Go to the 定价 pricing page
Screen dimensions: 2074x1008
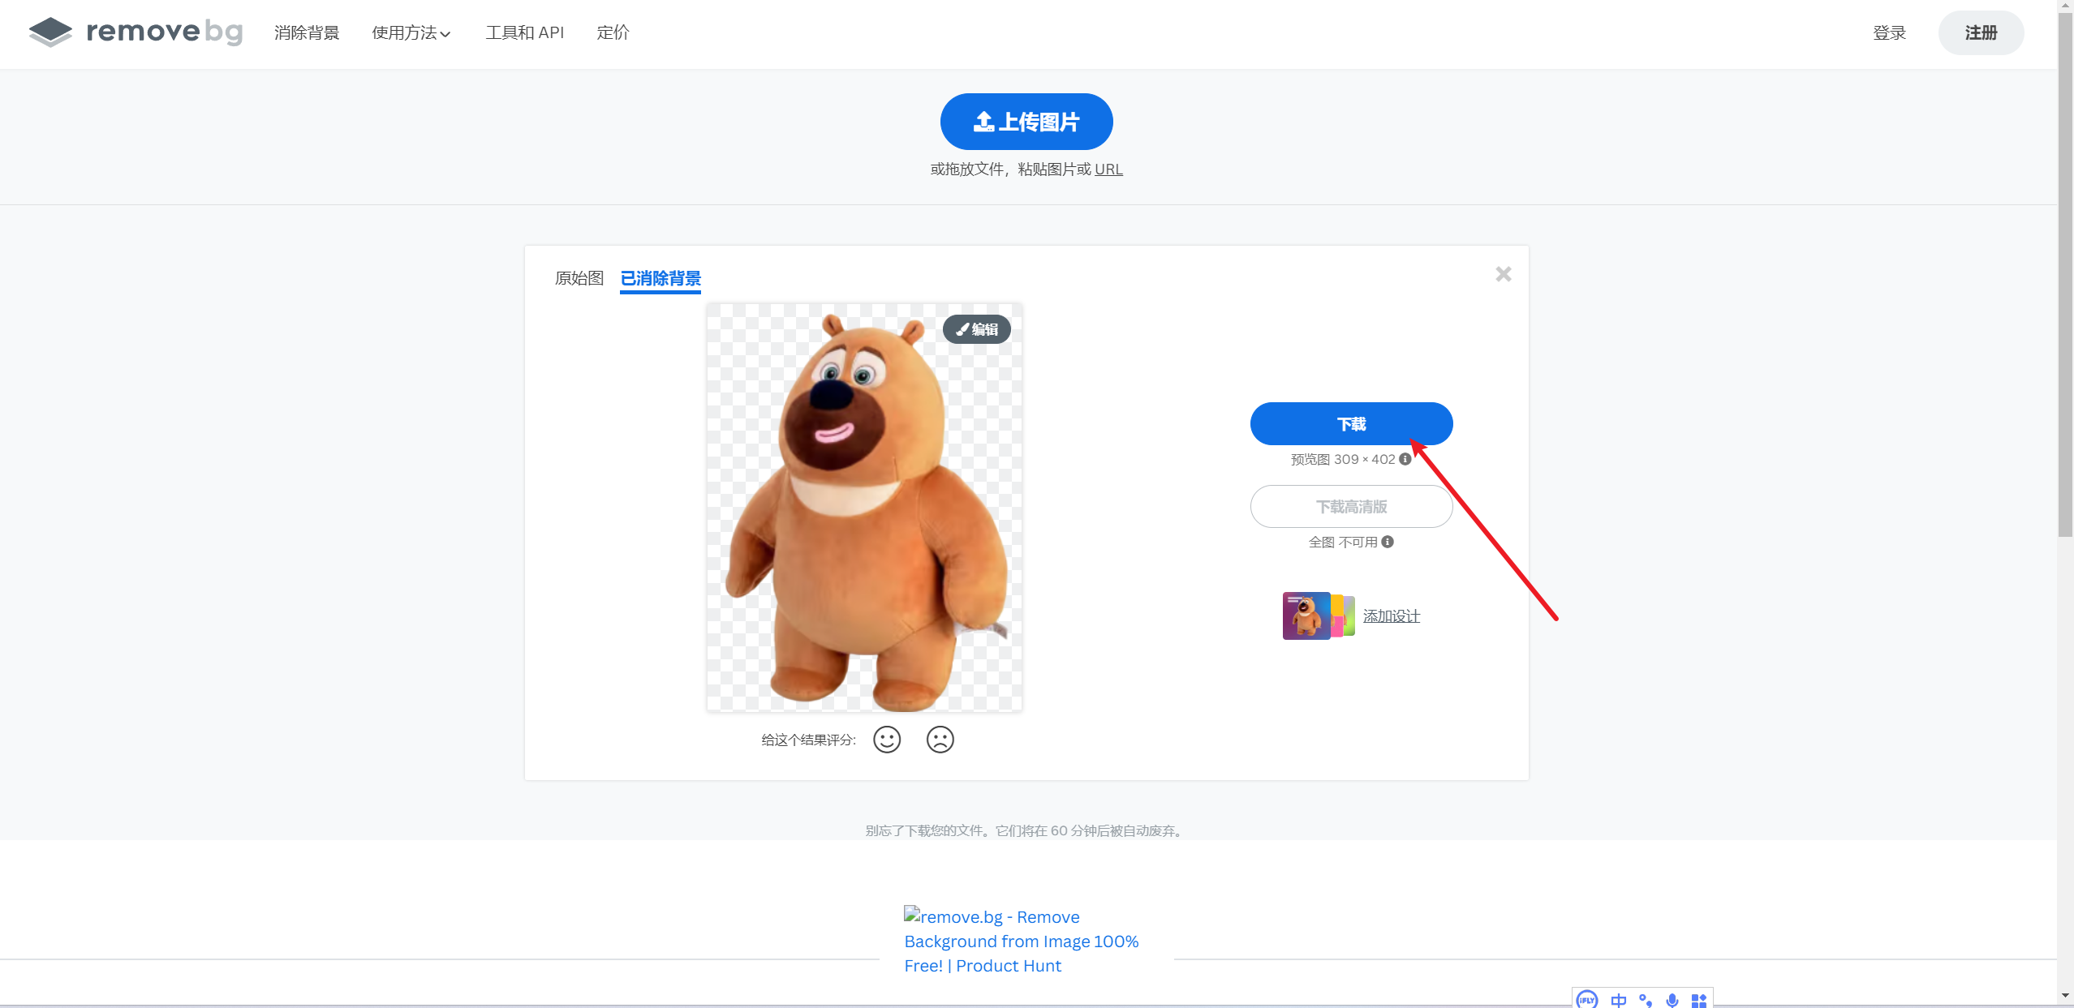click(613, 32)
